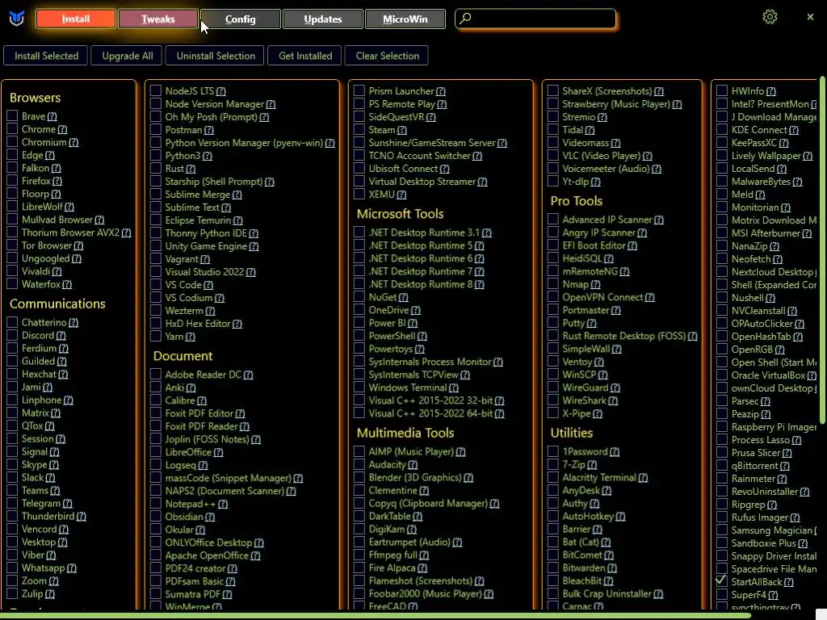Check the Ventoy checkbox
Viewport: 827px width, 620px height.
552,362
